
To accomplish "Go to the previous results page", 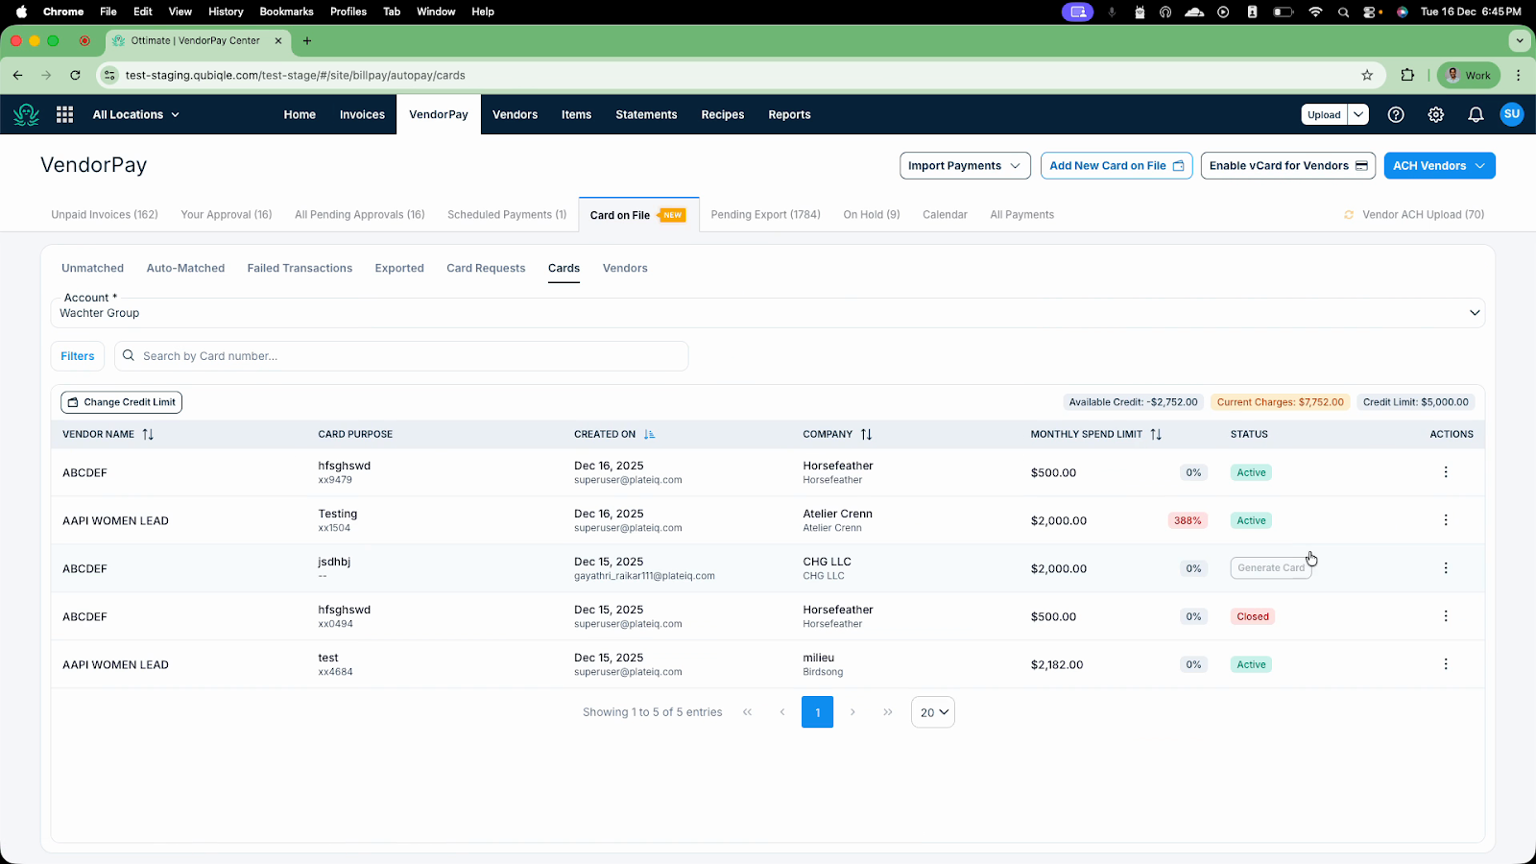I will (x=782, y=712).
